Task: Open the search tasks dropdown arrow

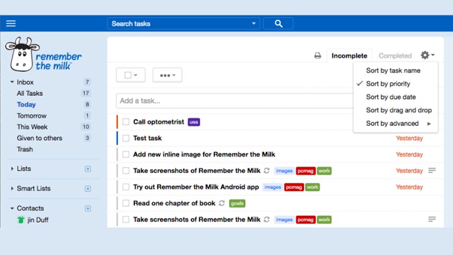Action: (253, 23)
